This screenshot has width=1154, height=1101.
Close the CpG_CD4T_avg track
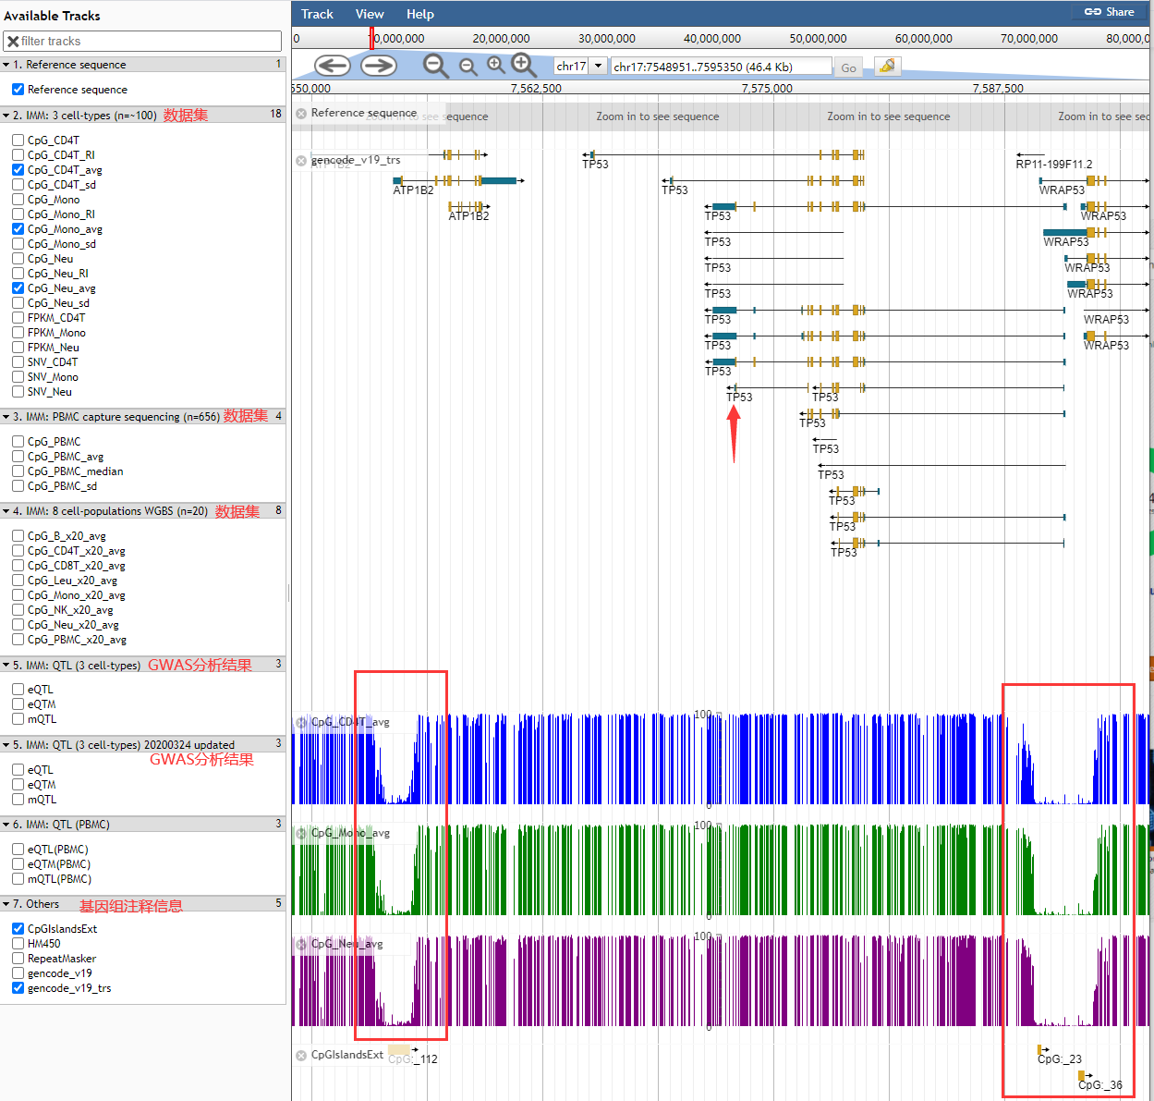(x=301, y=723)
